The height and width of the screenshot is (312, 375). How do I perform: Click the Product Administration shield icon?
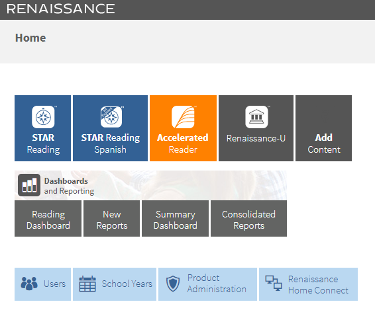[173, 284]
